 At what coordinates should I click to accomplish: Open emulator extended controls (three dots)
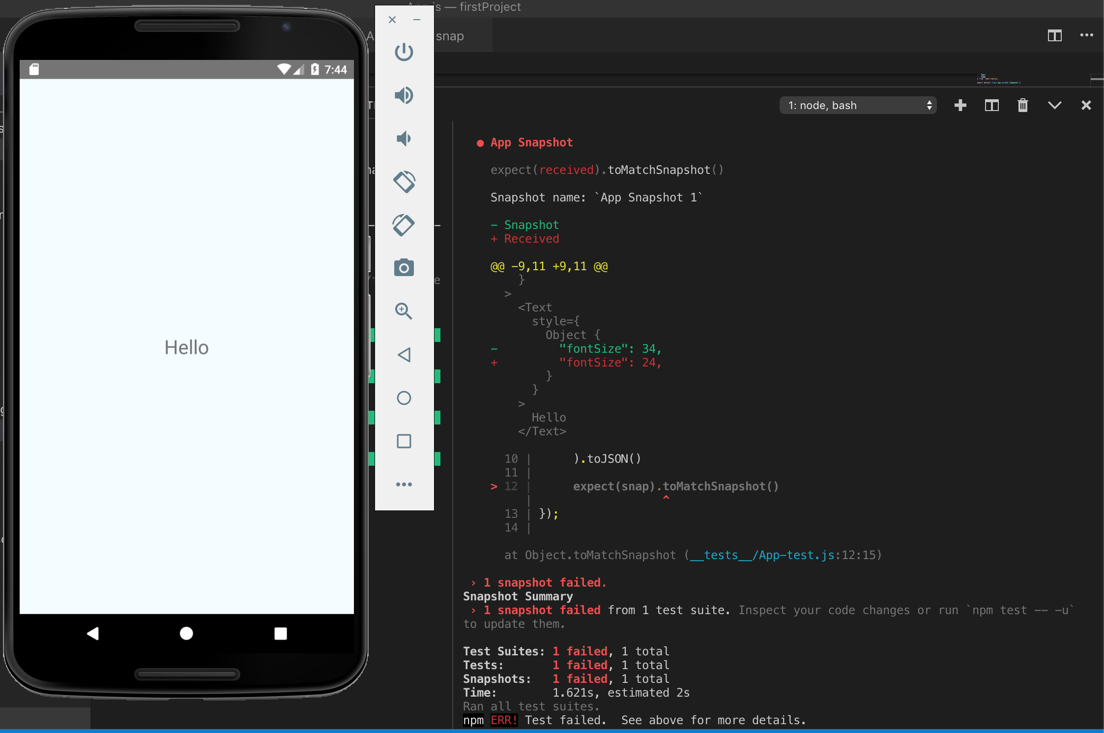[x=404, y=484]
